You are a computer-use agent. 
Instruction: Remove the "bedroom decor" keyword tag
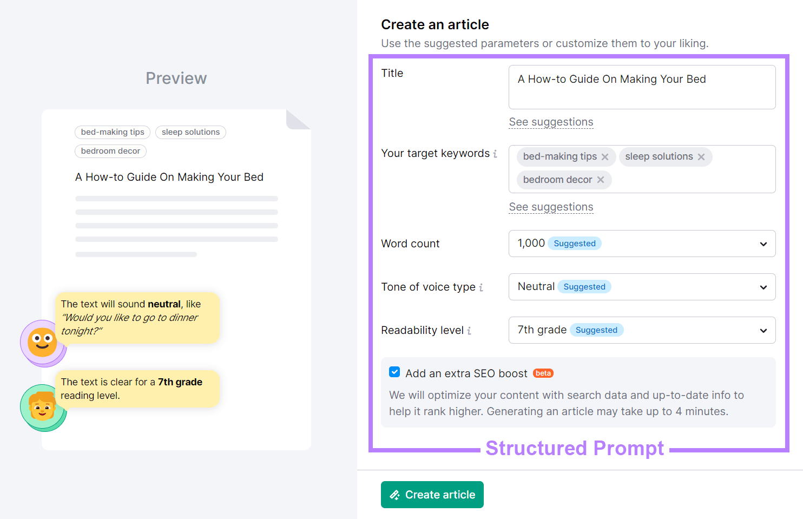pos(601,179)
